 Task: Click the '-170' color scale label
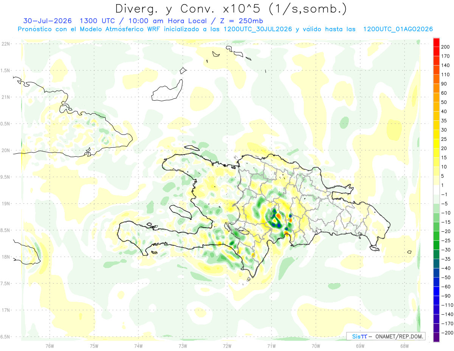click(447, 323)
